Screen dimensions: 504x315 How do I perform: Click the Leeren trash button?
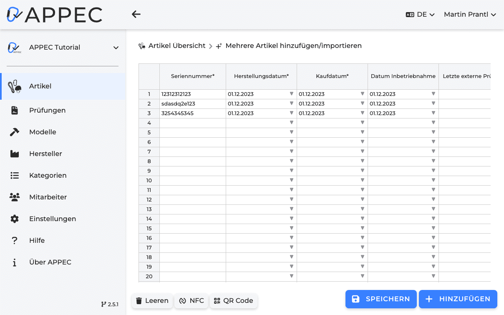152,300
